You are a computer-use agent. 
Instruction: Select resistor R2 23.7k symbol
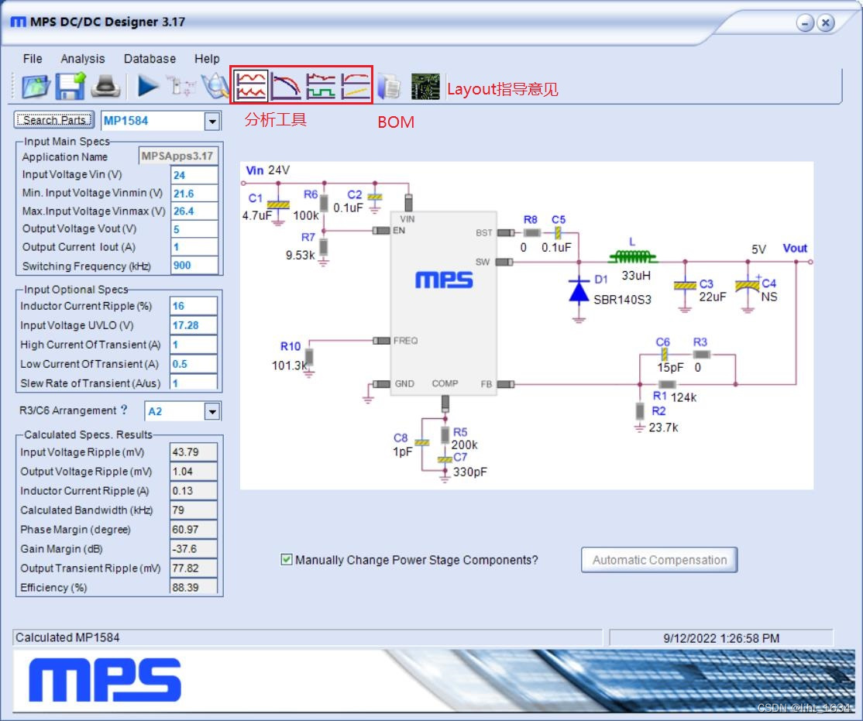coord(640,410)
